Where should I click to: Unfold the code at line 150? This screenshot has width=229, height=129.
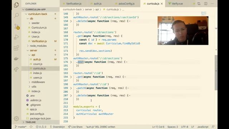point(71,21)
